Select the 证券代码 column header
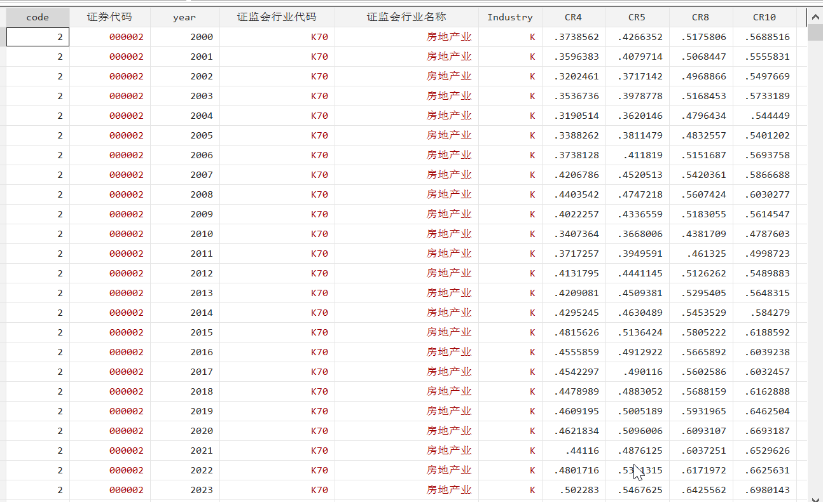The width and height of the screenshot is (823, 502). [109, 17]
